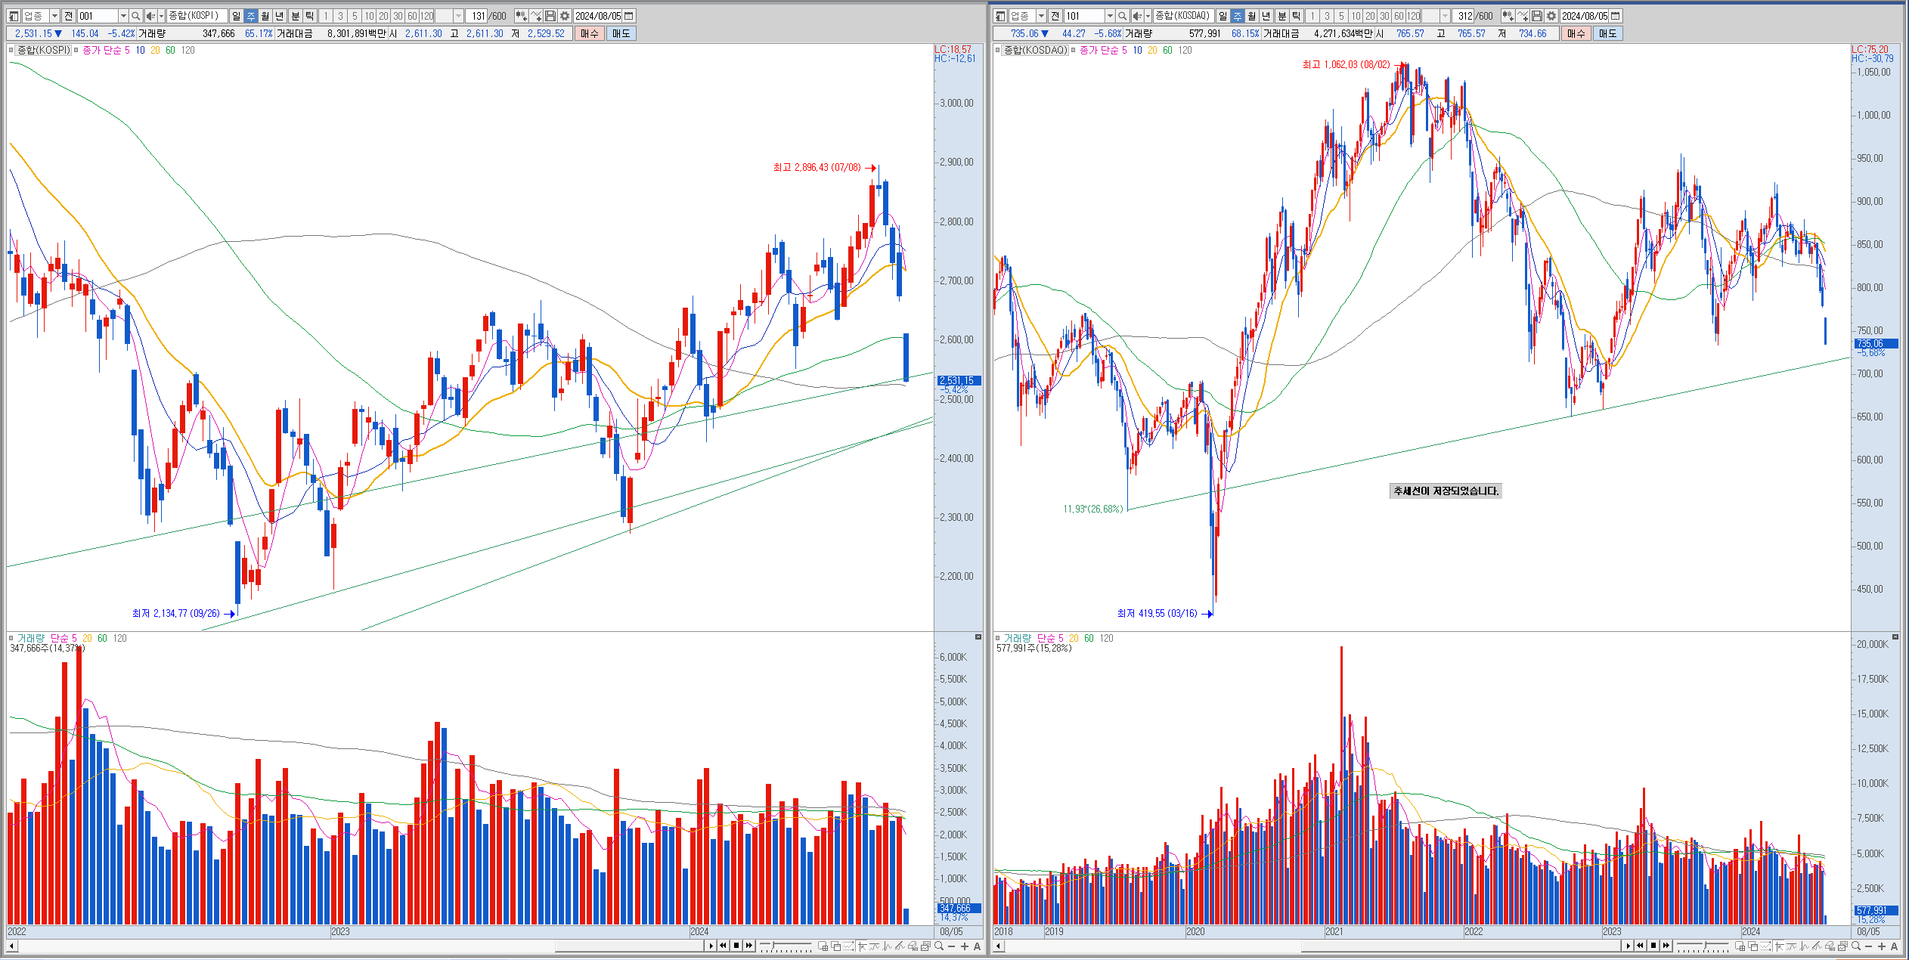Click the 전 button in KOSPI toolbar
Image resolution: width=1909 pixels, height=960 pixels.
click(69, 16)
